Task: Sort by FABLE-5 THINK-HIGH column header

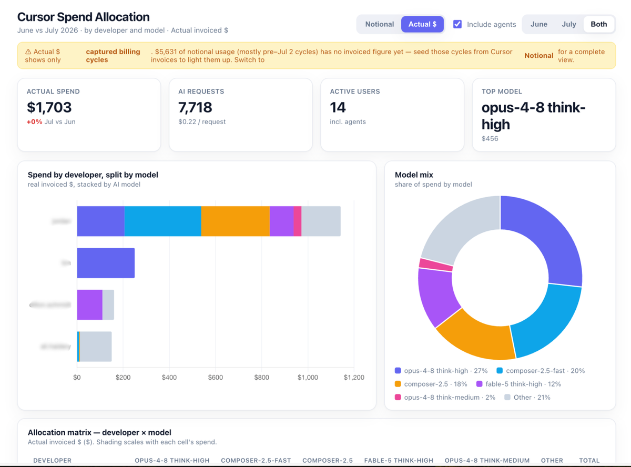Action: coord(399,461)
